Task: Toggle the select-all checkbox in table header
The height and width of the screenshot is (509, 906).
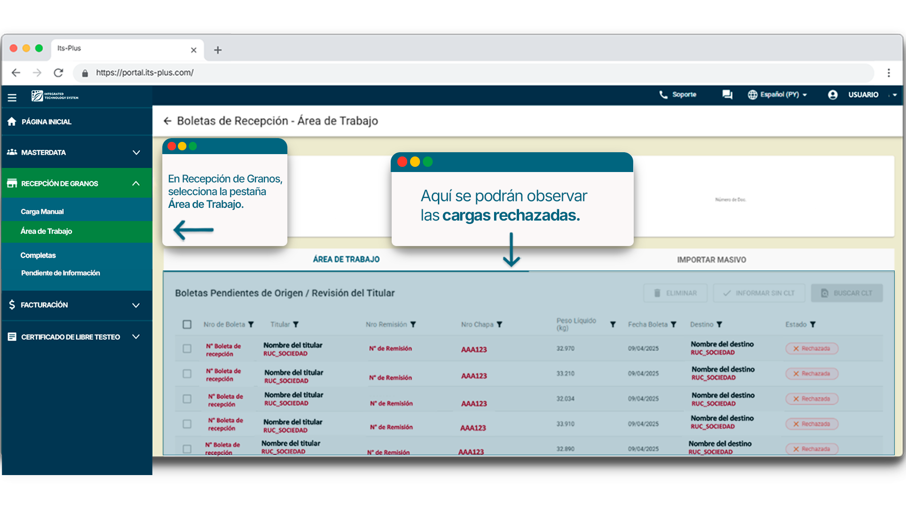Action: (187, 325)
